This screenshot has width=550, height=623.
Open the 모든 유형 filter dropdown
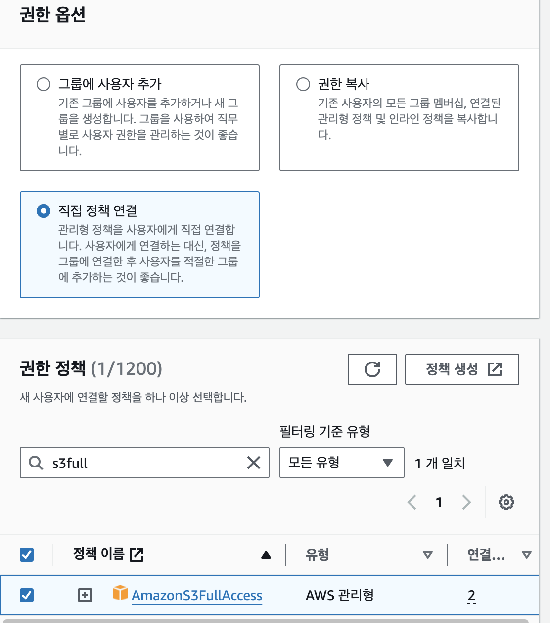(341, 463)
